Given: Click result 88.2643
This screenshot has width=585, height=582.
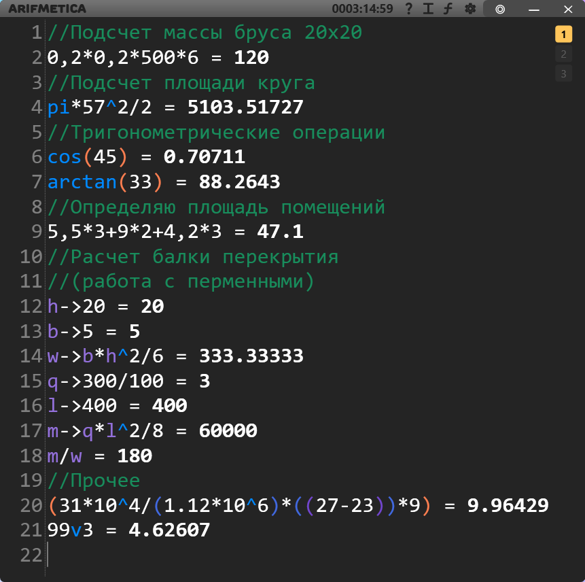Looking at the screenshot, I should click(x=239, y=182).
